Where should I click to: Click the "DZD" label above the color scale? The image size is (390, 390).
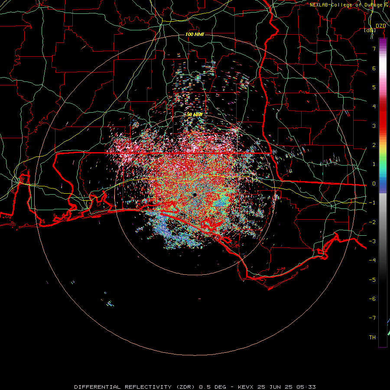click(x=380, y=26)
